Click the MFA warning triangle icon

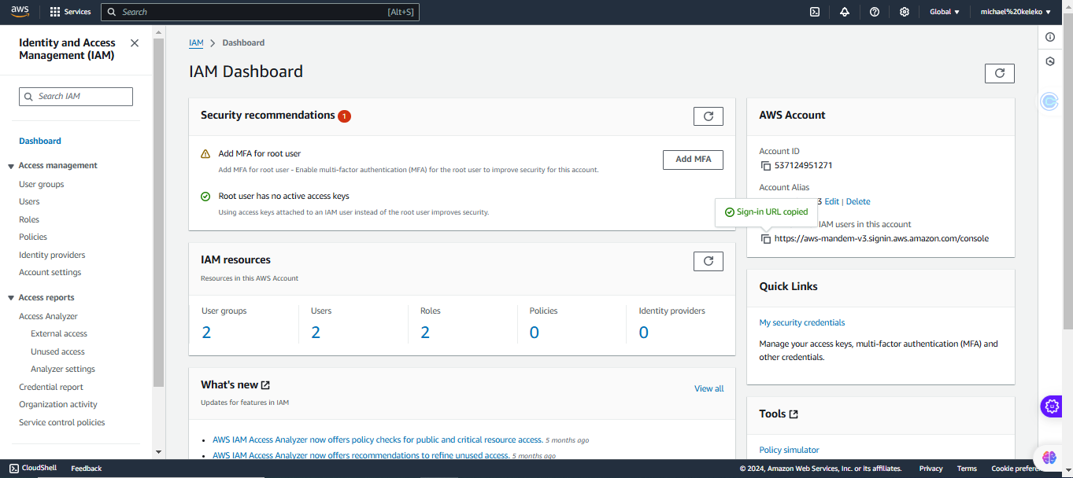(205, 154)
